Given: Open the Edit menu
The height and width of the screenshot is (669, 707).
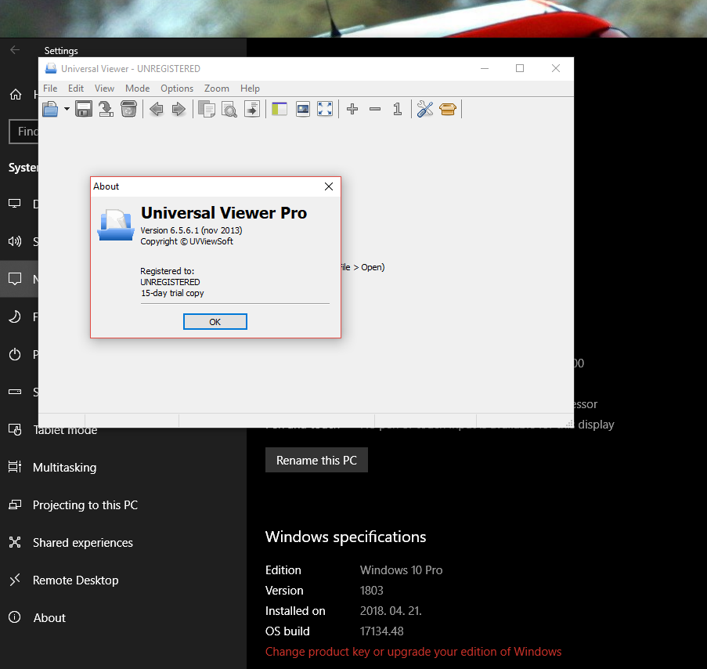Looking at the screenshot, I should pyautogui.click(x=76, y=89).
